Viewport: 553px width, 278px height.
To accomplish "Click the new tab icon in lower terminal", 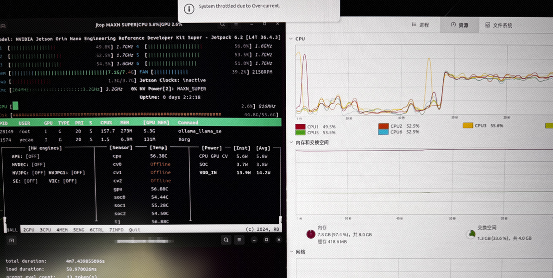I will pos(12,240).
